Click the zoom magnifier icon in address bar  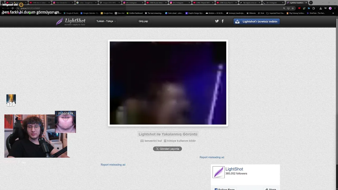point(284,8)
